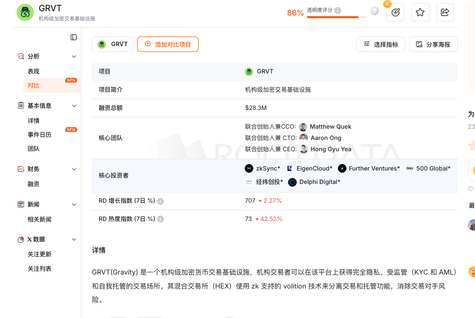Screen dimensions: 475x318
Task: Click the grey badge icon beside transparency score
Action: click(374, 11)
